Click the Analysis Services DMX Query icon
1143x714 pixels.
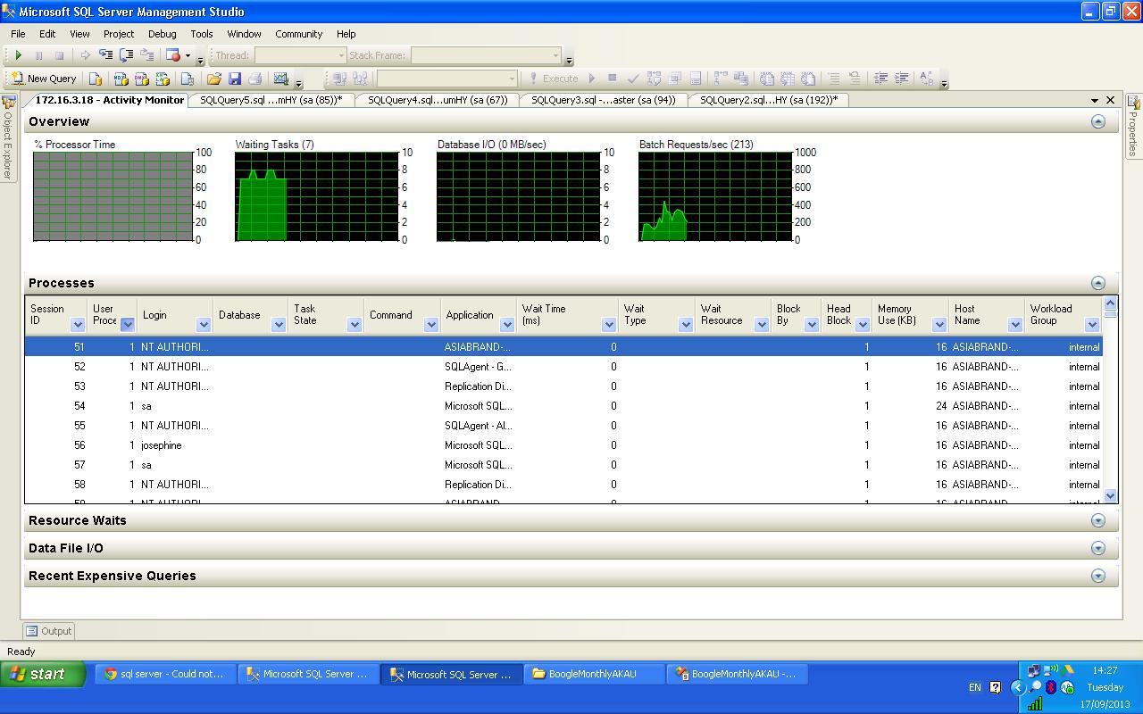[x=141, y=79]
